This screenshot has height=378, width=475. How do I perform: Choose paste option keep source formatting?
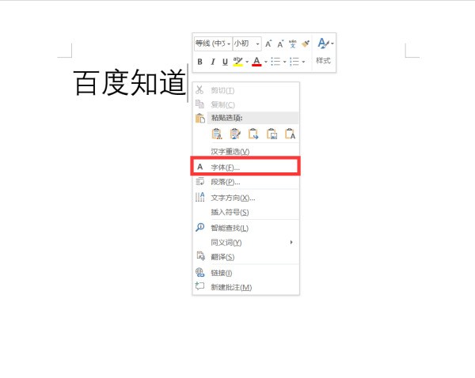(217, 134)
